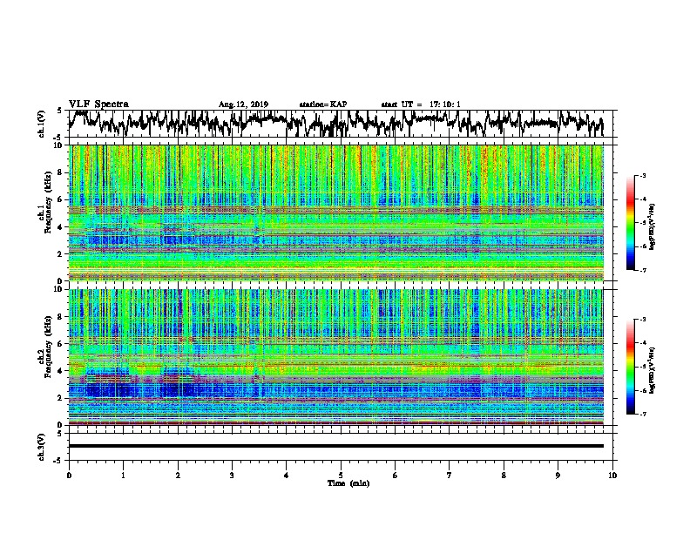Click the ch.1 color bar log(PSD) label
This screenshot has width=690, height=533.
point(652,226)
